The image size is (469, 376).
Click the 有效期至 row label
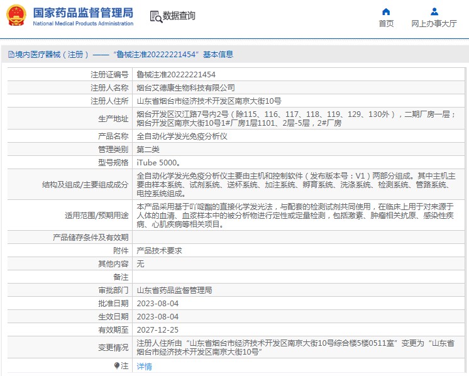tap(113, 329)
